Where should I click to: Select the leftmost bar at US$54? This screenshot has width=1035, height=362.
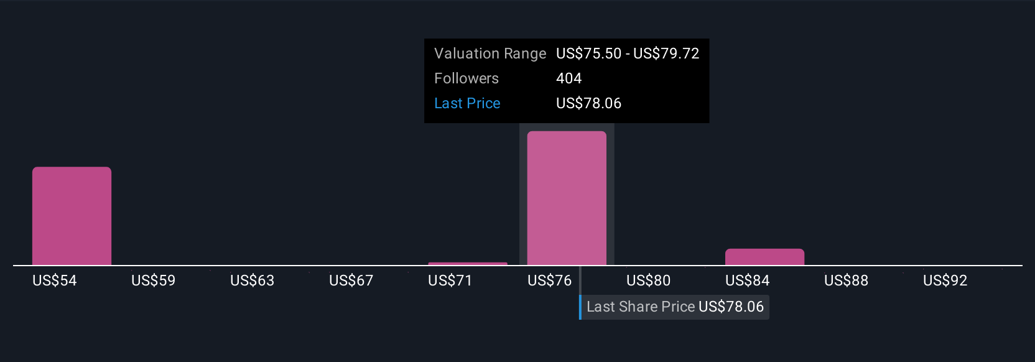tap(72, 216)
